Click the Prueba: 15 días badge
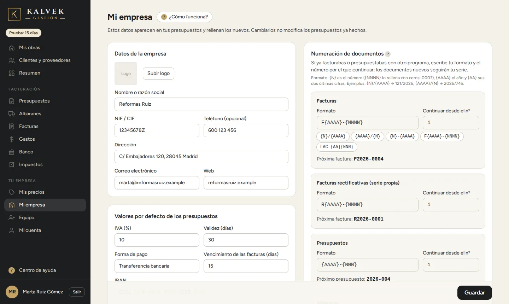The width and height of the screenshot is (509, 304). pos(23,33)
